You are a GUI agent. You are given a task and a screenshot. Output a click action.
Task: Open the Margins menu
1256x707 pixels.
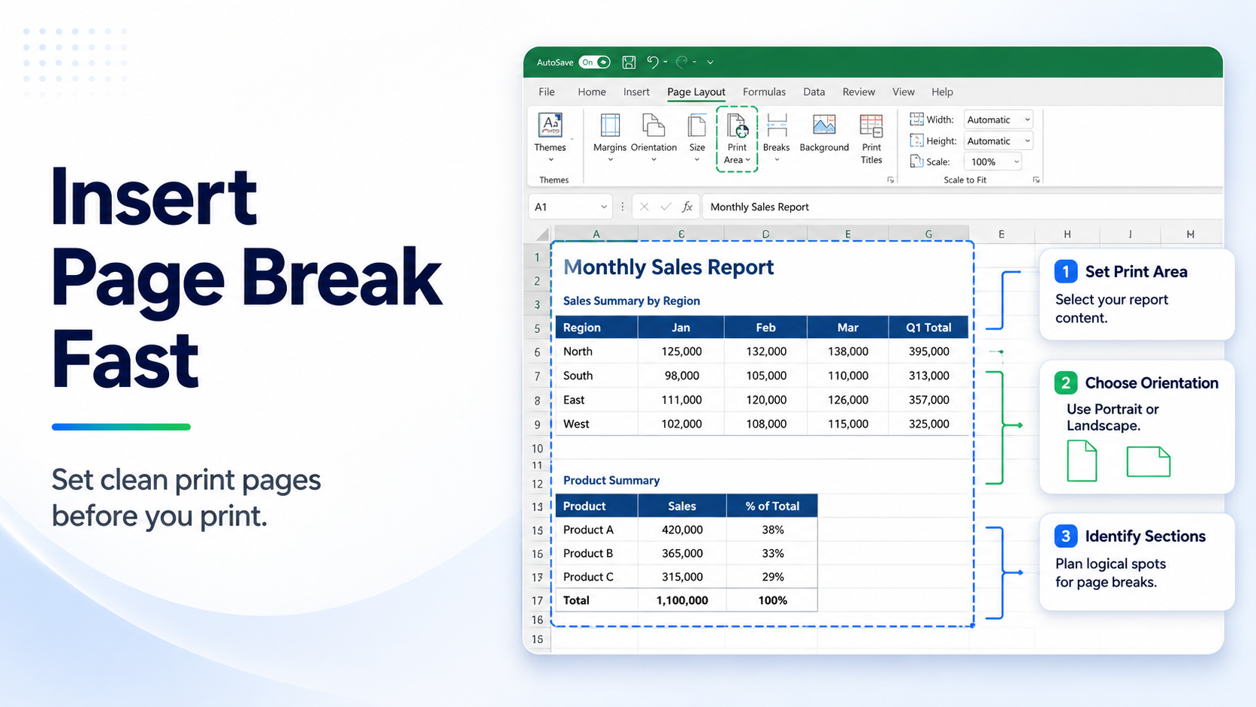coord(610,137)
